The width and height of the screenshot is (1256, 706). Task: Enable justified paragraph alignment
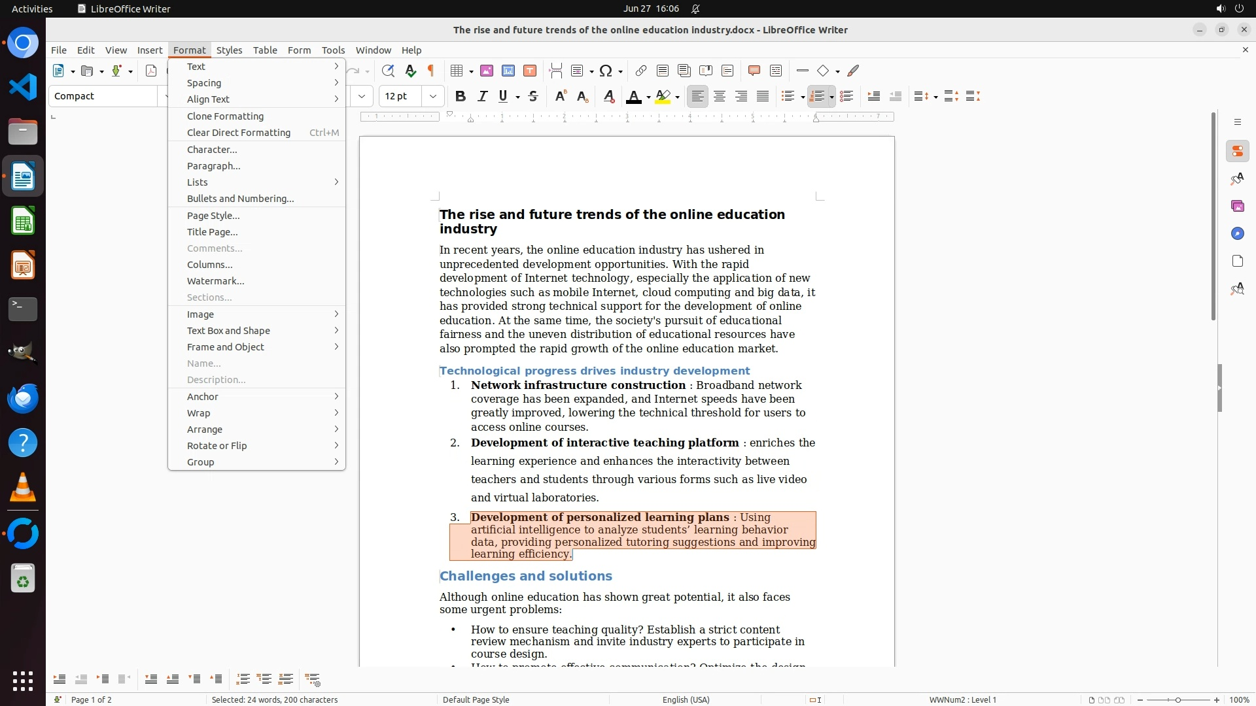pos(763,96)
